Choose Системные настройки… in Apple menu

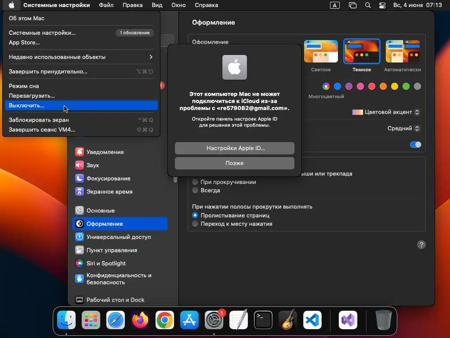pyautogui.click(x=81, y=33)
